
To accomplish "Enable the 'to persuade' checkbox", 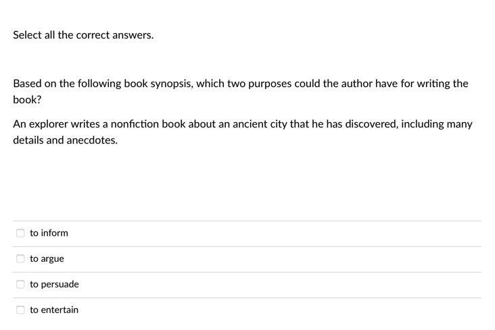I will tap(20, 284).
